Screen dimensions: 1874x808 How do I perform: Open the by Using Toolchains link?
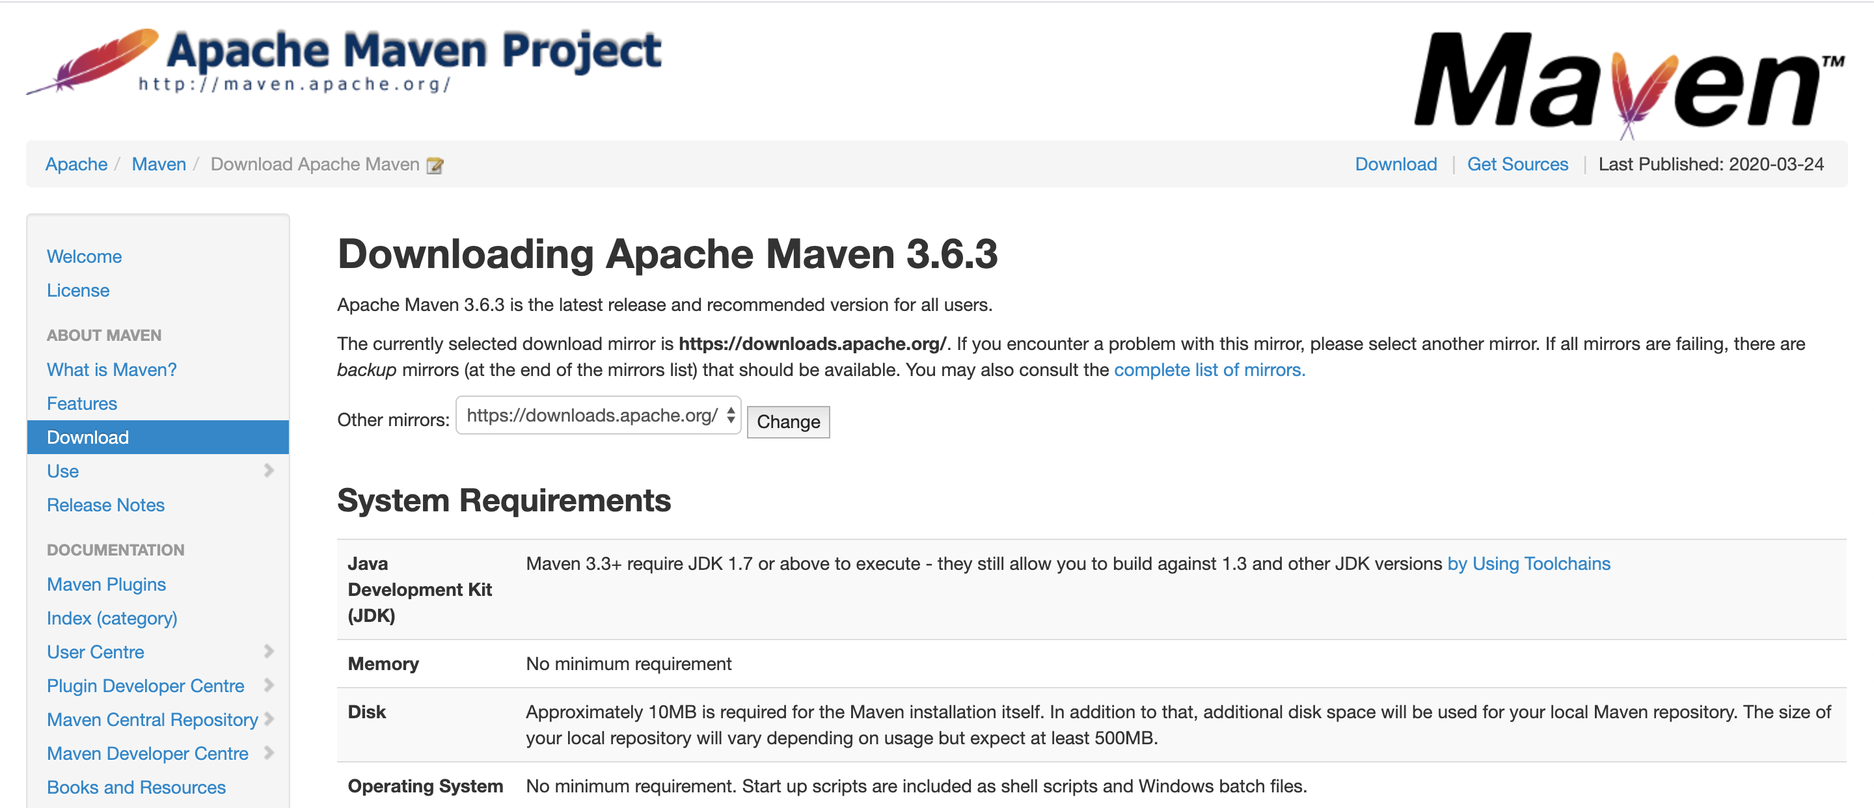coord(1528,563)
